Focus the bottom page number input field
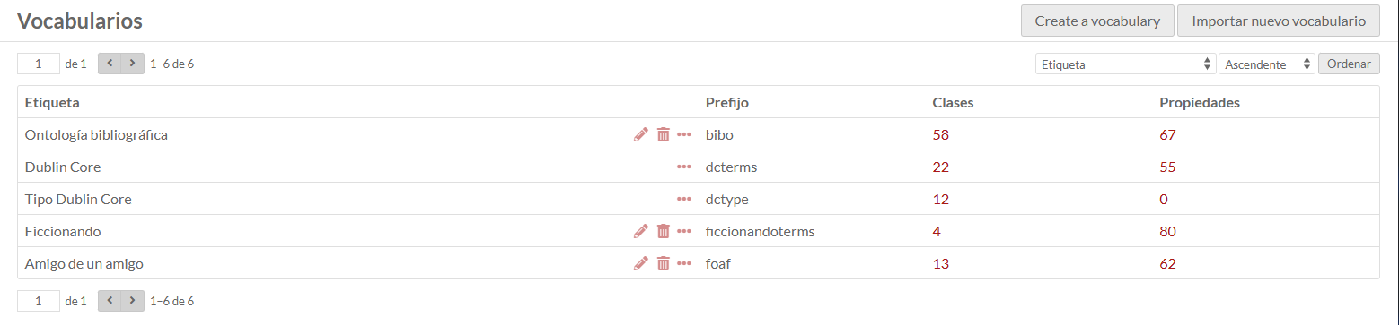The height and width of the screenshot is (325, 1399). (x=39, y=301)
